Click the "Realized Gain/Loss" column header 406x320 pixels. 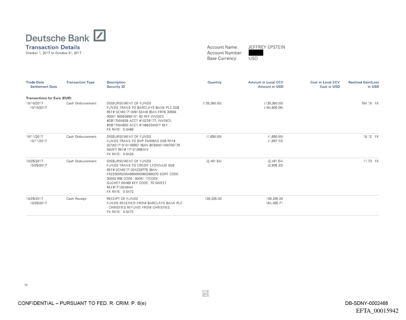tap(363, 82)
